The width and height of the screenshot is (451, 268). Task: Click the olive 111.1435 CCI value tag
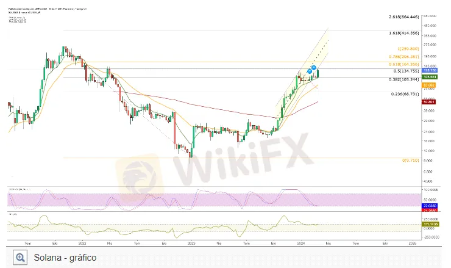pos(430,224)
